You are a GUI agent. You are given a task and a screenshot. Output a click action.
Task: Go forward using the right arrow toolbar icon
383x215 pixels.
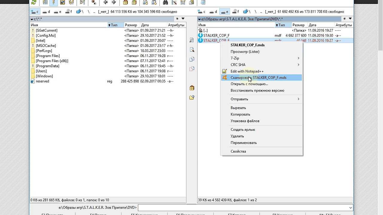(114, 2)
